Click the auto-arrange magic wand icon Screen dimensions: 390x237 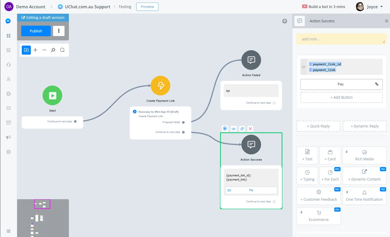pyautogui.click(x=53, y=50)
